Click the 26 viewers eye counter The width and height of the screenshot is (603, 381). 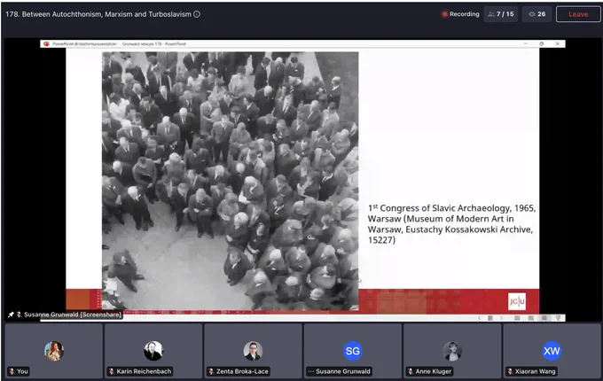click(x=536, y=14)
